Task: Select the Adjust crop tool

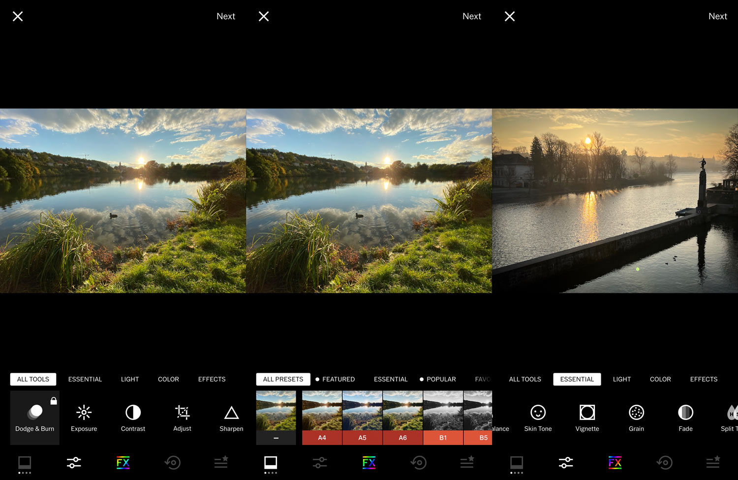Action: [x=182, y=417]
